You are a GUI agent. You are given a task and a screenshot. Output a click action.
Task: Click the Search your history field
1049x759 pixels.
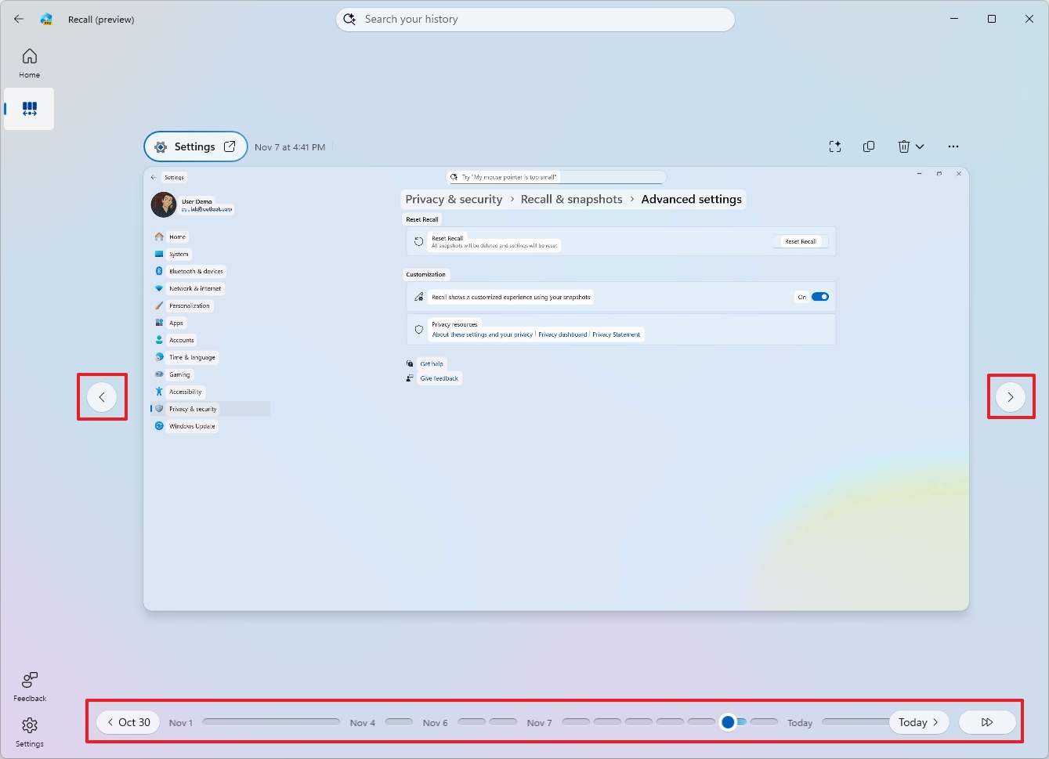535,19
